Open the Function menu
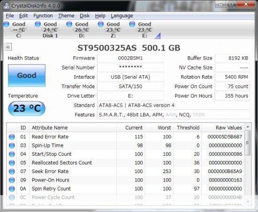This screenshot has height=212, width=258. (43, 15)
